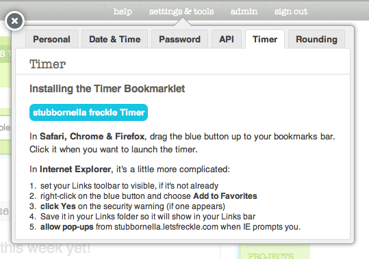Click the stubbornella freckle Timer bookmarklet button
This screenshot has height=259, width=369.
88,113
